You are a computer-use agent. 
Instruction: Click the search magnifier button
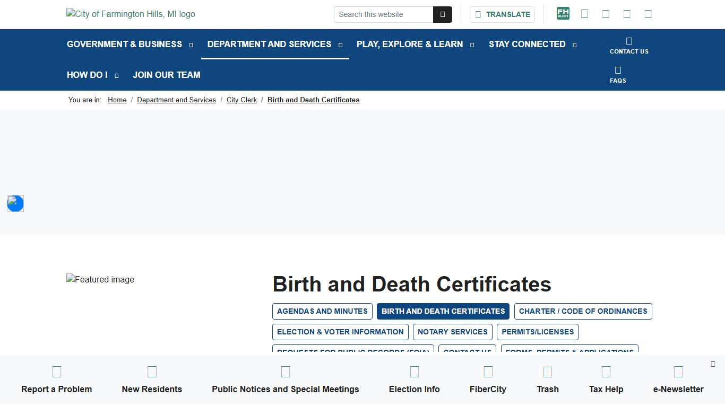[443, 14]
